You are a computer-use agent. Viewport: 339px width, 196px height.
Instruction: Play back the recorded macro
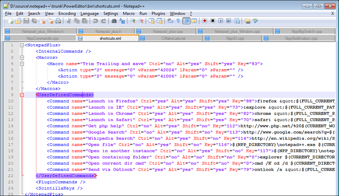coord(221,21)
